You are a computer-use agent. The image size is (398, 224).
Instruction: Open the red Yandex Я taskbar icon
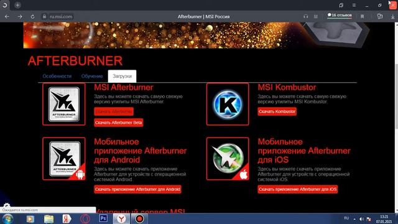pos(67,219)
